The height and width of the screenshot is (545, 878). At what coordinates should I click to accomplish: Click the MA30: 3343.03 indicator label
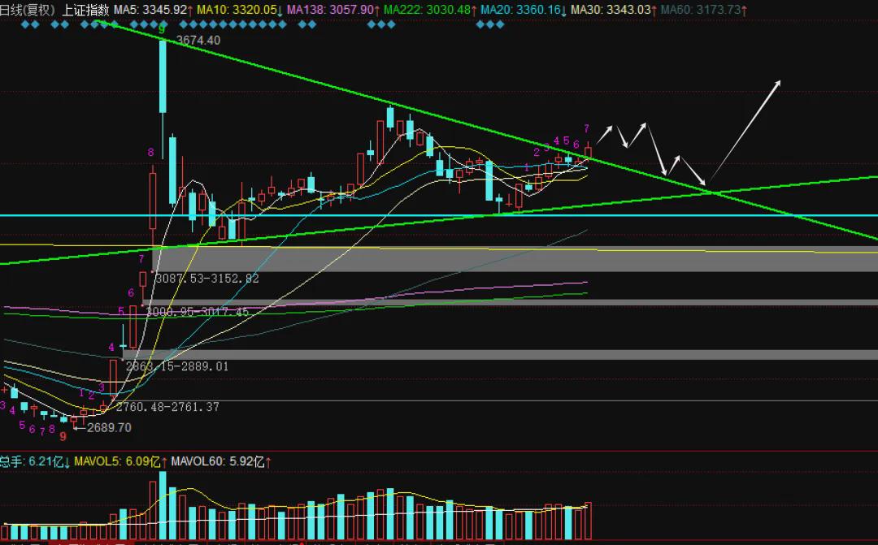click(615, 10)
